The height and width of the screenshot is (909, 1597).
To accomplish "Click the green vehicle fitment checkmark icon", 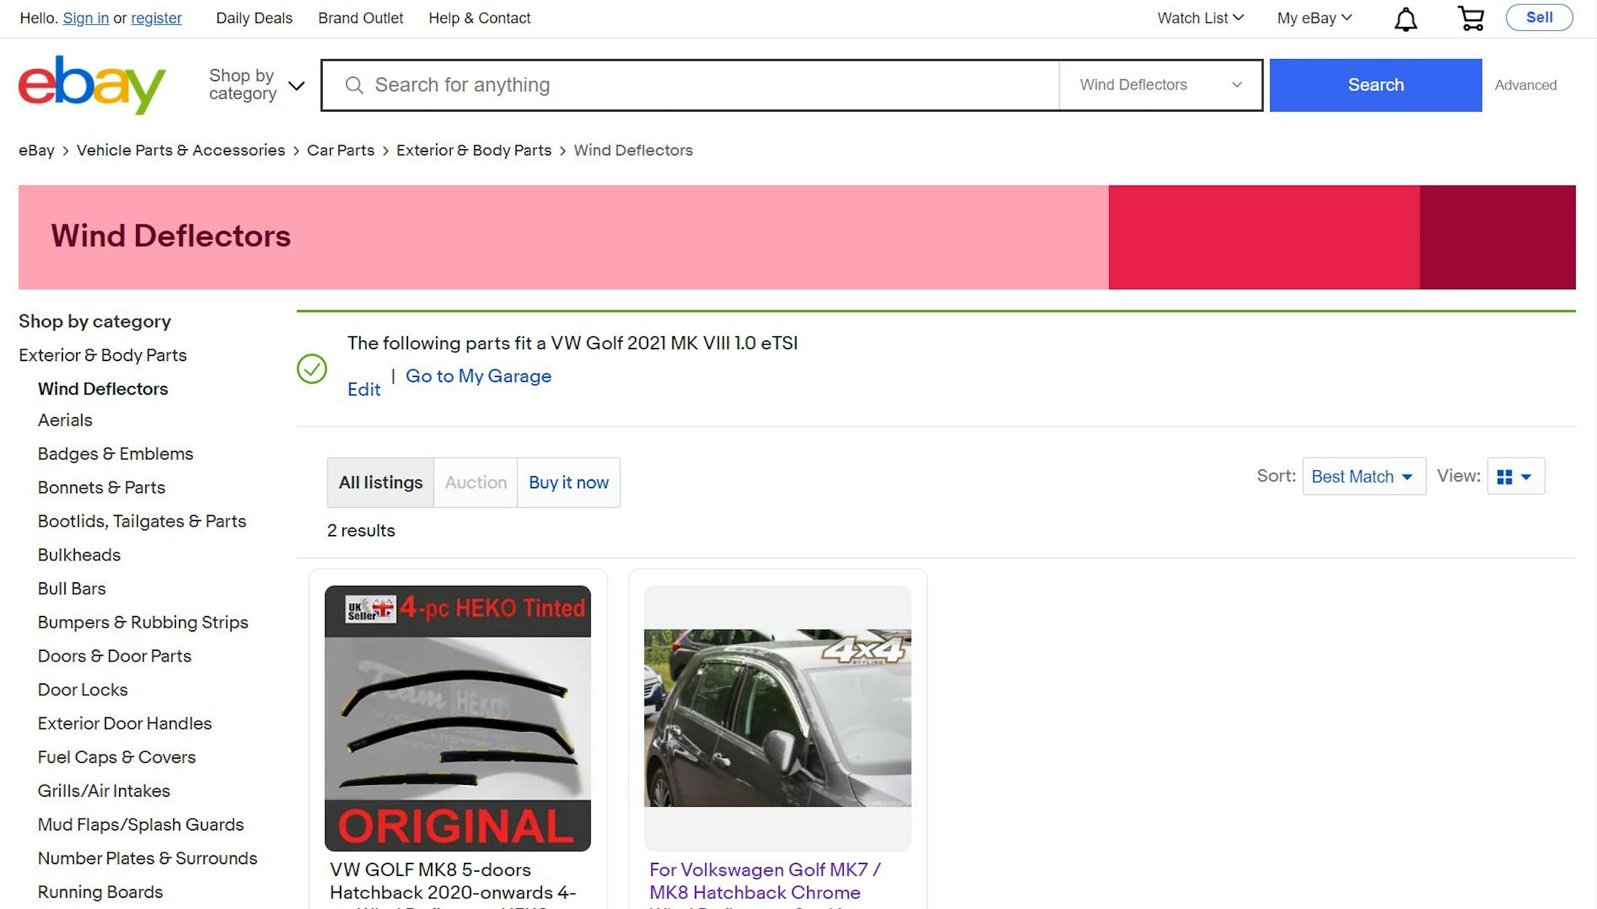I will click(x=312, y=368).
